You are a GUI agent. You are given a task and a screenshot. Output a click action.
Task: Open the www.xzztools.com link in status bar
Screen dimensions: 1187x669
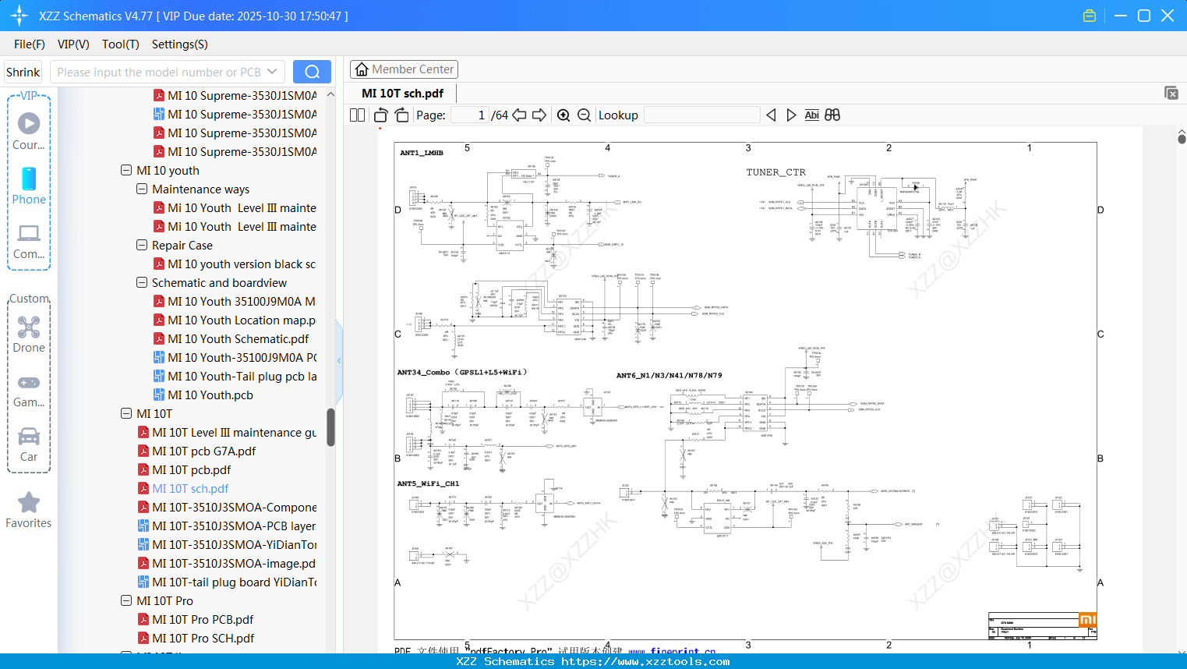pos(645,661)
